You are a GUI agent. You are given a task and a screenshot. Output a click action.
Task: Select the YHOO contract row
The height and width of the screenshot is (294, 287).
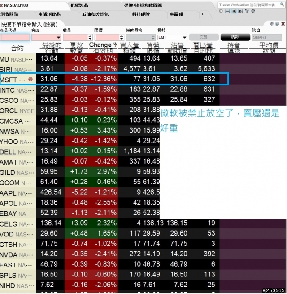18,142
